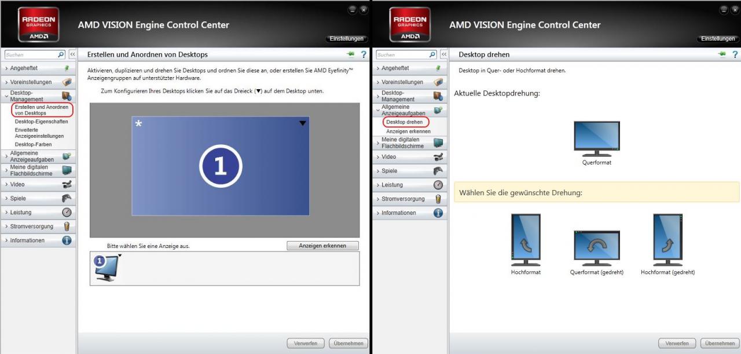Viewport: 741px width, 354px height.
Task: Click the current Querformat monitor icon
Action: [x=596, y=139]
